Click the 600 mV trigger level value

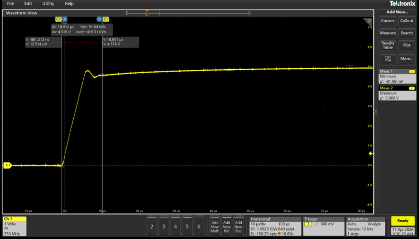tap(327, 224)
